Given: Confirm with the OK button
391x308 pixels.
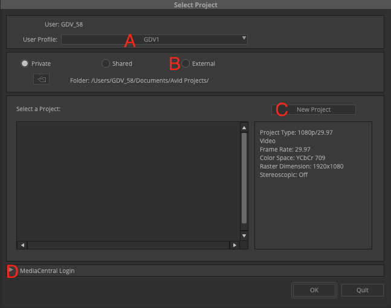Looking at the screenshot, I should pos(314,290).
